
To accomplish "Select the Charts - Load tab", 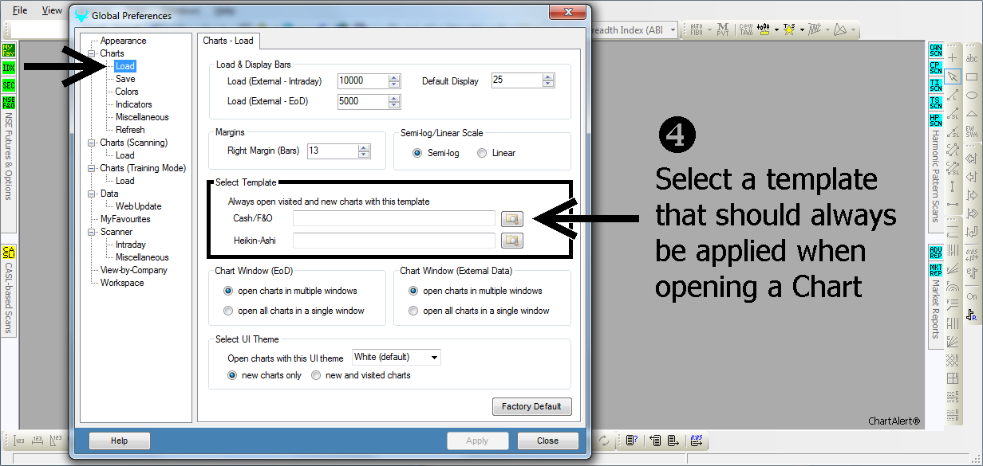I will pos(227,41).
